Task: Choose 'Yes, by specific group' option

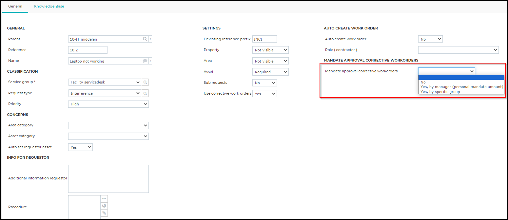Action: [461, 92]
